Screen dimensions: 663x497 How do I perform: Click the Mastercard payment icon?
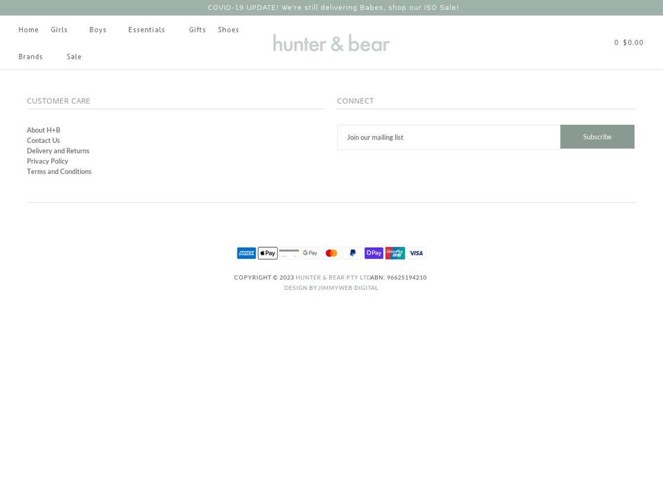tap(331, 253)
